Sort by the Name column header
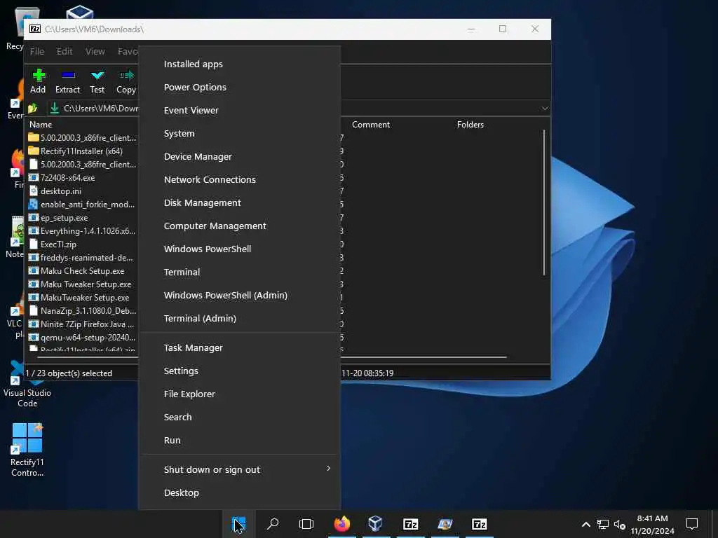Screen dimensions: 718x538 41,125
